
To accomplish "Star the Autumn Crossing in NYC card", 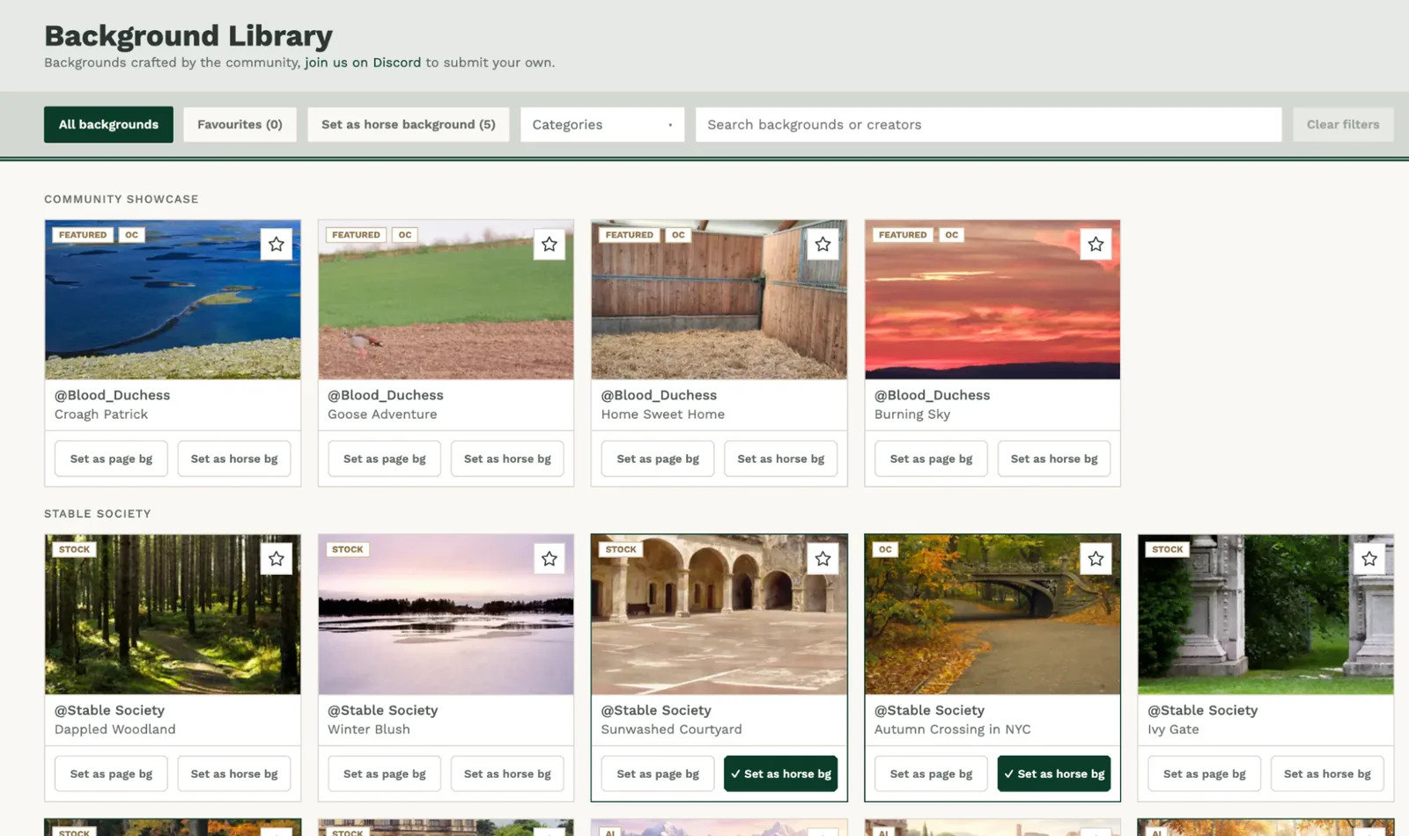I will [1095, 559].
